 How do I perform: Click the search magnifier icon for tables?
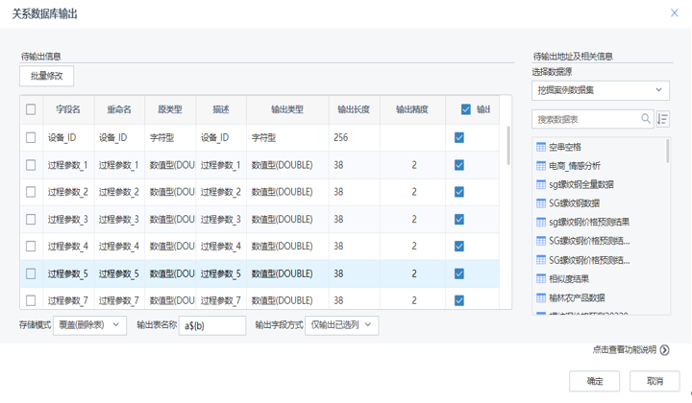646,119
